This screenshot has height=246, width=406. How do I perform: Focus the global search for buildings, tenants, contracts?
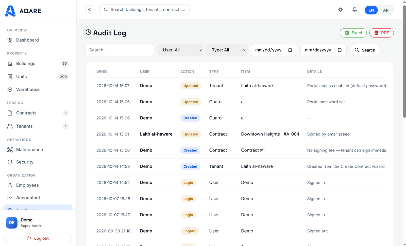(x=144, y=10)
